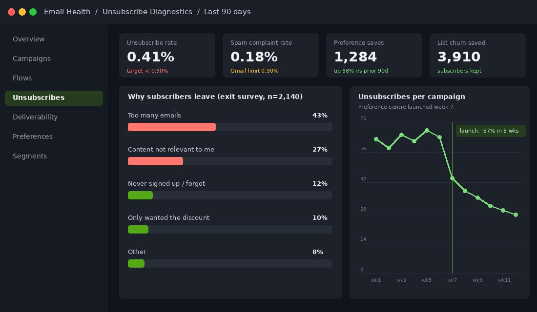The image size is (537, 312).
Task: Click the 10% value
Action: pyautogui.click(x=320, y=218)
